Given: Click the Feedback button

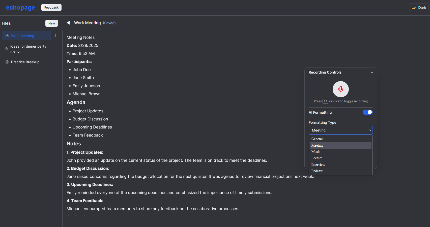Looking at the screenshot, I should (x=51, y=8).
